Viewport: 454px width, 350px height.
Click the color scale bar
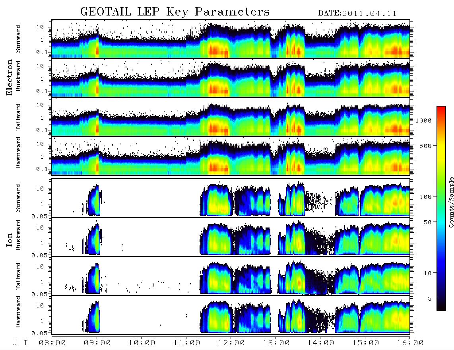pos(441,208)
